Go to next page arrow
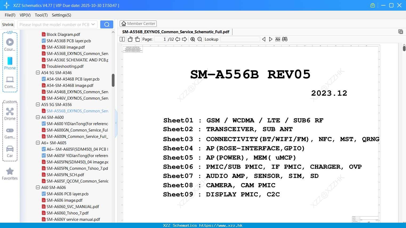Screen dimensions: 406x228 pyautogui.click(x=184, y=39)
